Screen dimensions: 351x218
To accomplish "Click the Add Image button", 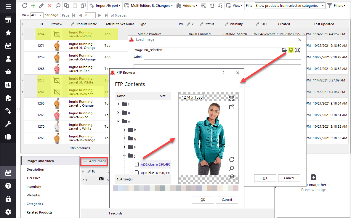I will pos(94,161).
